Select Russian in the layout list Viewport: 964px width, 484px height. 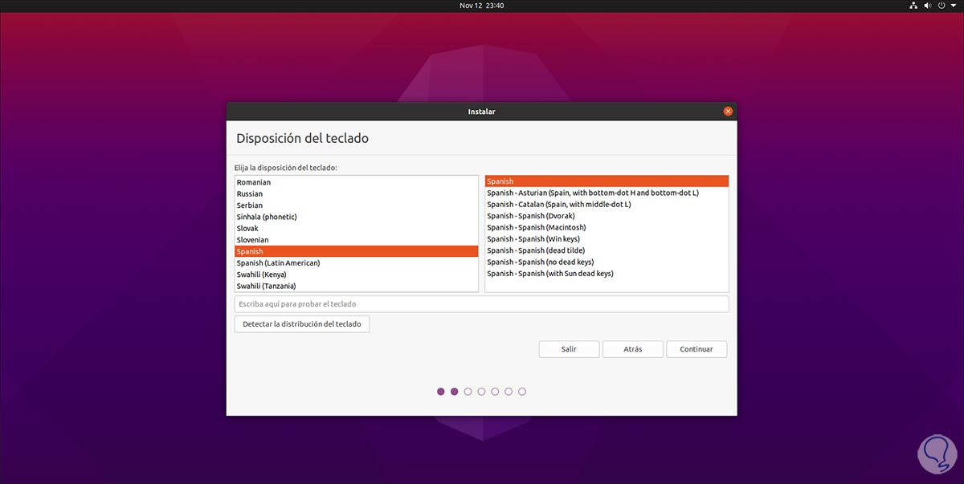click(357, 193)
